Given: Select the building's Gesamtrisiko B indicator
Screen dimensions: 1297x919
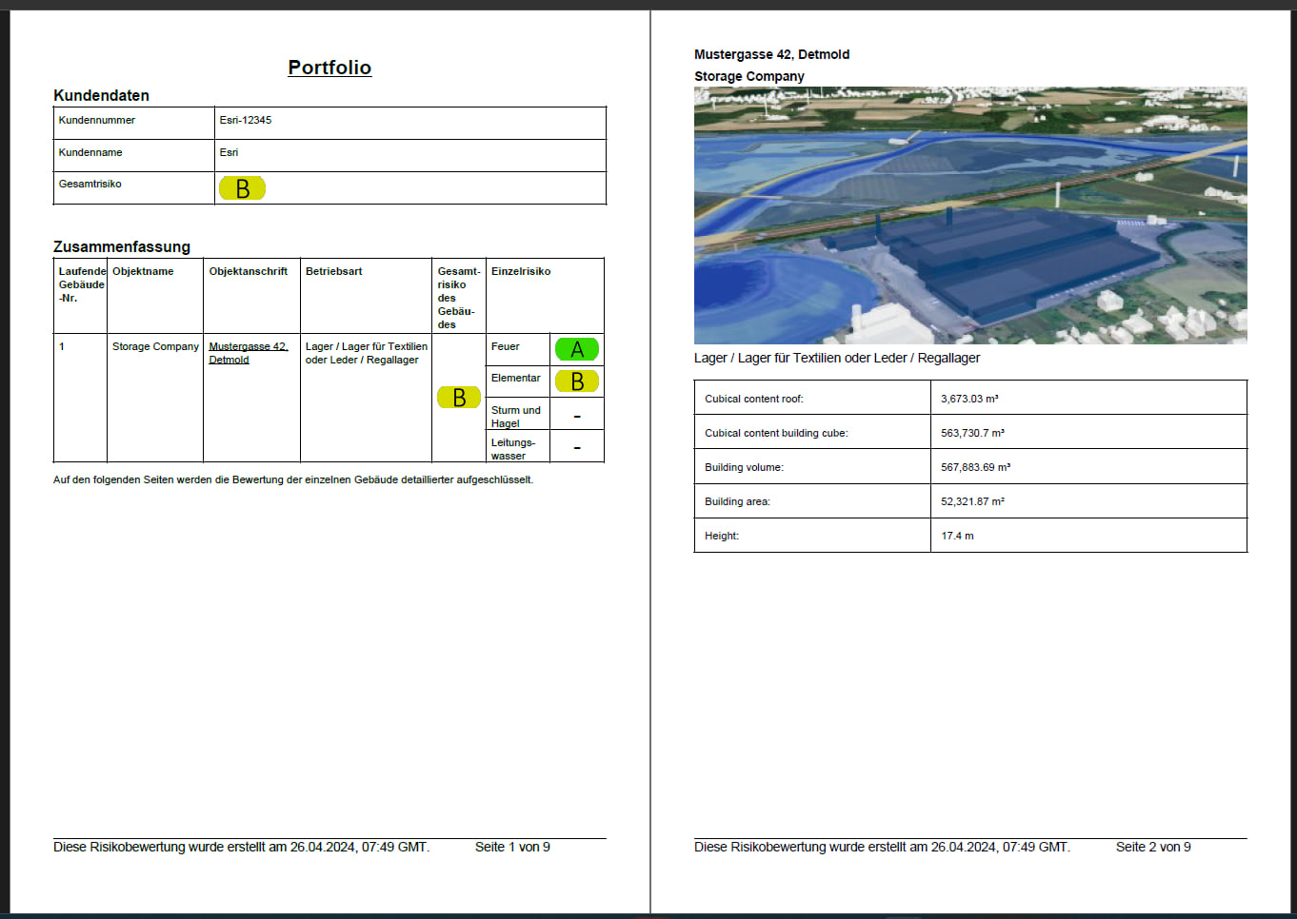Looking at the screenshot, I should coord(458,397).
